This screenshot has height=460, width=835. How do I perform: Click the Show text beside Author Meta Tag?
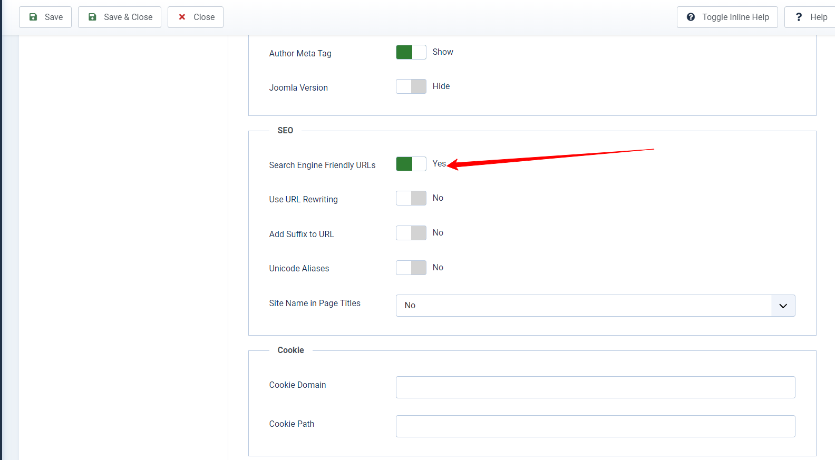(443, 52)
